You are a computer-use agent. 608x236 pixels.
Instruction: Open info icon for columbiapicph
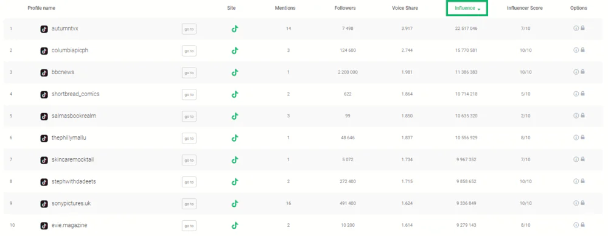576,50
